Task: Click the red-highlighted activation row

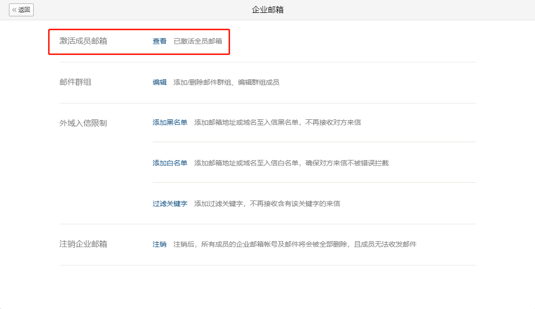Action: [139, 41]
